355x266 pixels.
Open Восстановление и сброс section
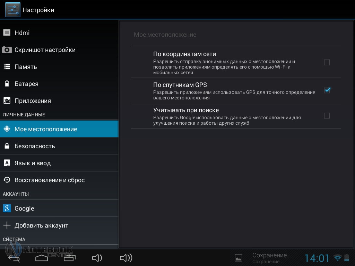(x=50, y=180)
